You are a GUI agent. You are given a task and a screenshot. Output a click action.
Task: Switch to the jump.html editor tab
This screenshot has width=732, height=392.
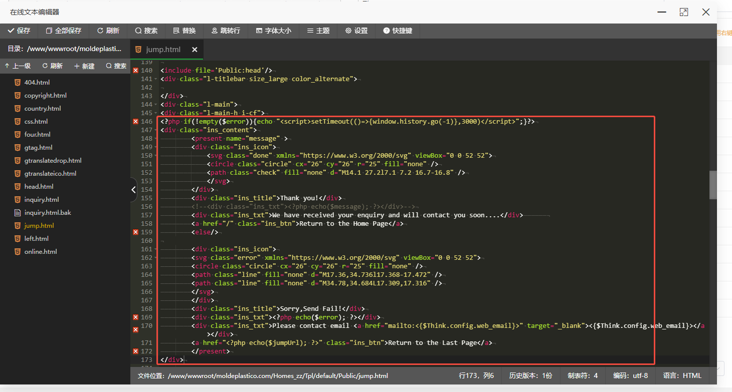[x=163, y=50]
